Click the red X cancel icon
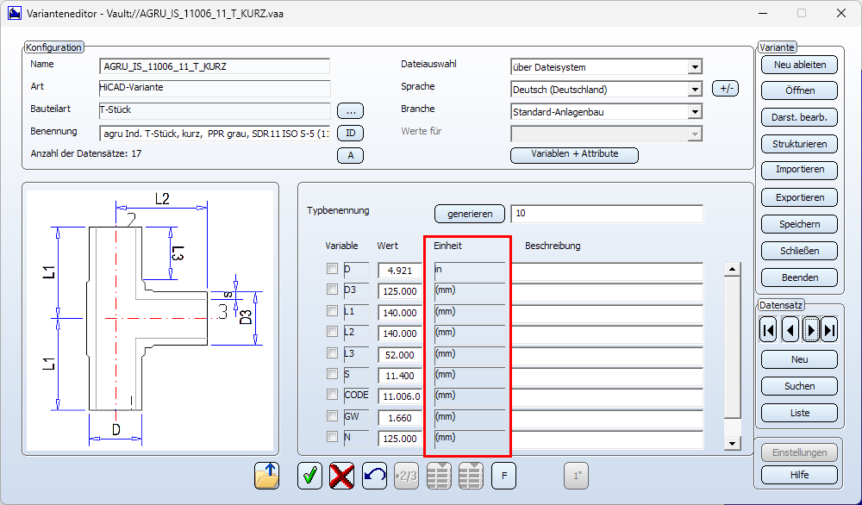Screen dimensions: 862x505 pos(341,476)
